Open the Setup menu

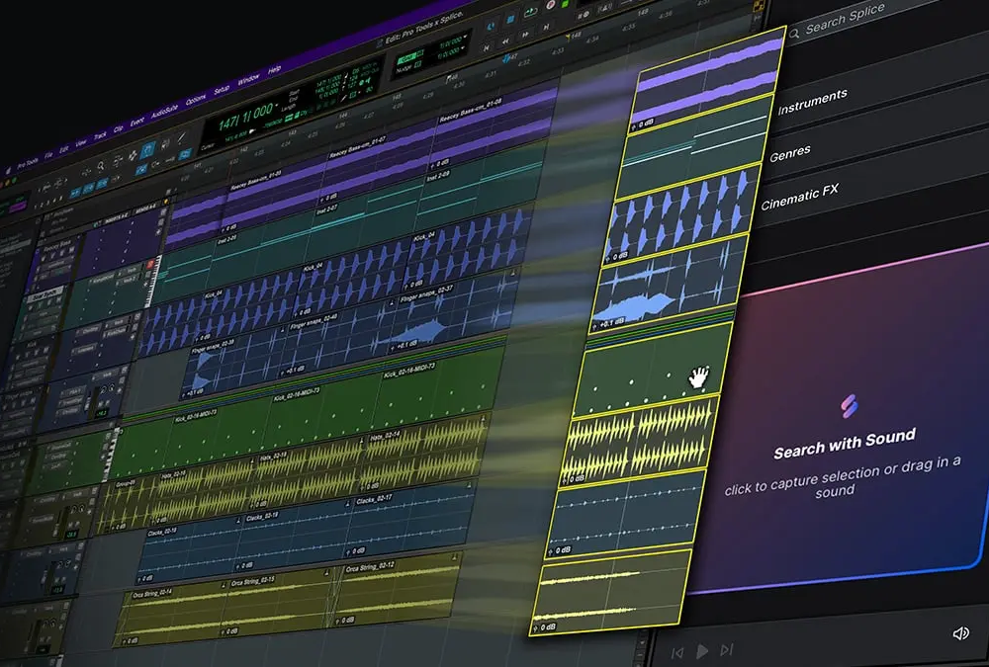click(222, 91)
